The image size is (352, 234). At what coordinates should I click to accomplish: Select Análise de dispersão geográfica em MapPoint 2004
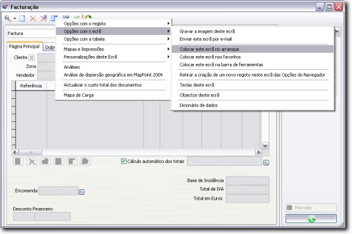click(x=113, y=75)
